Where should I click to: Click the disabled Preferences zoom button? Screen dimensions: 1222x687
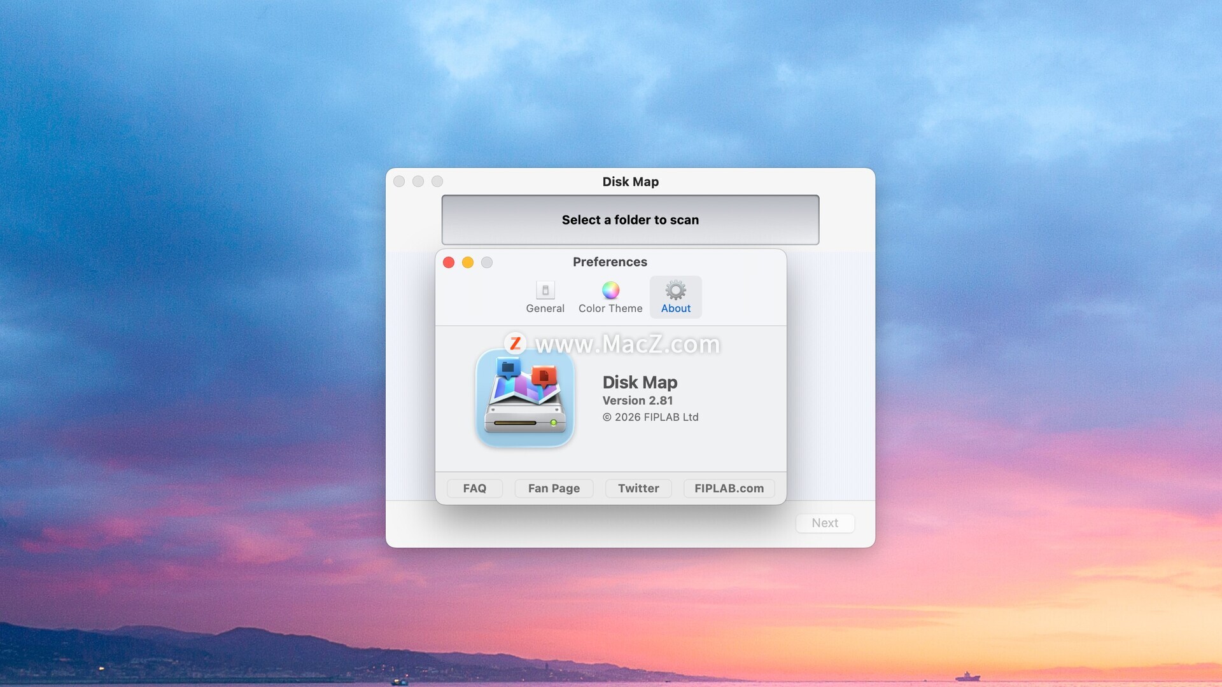pos(487,263)
